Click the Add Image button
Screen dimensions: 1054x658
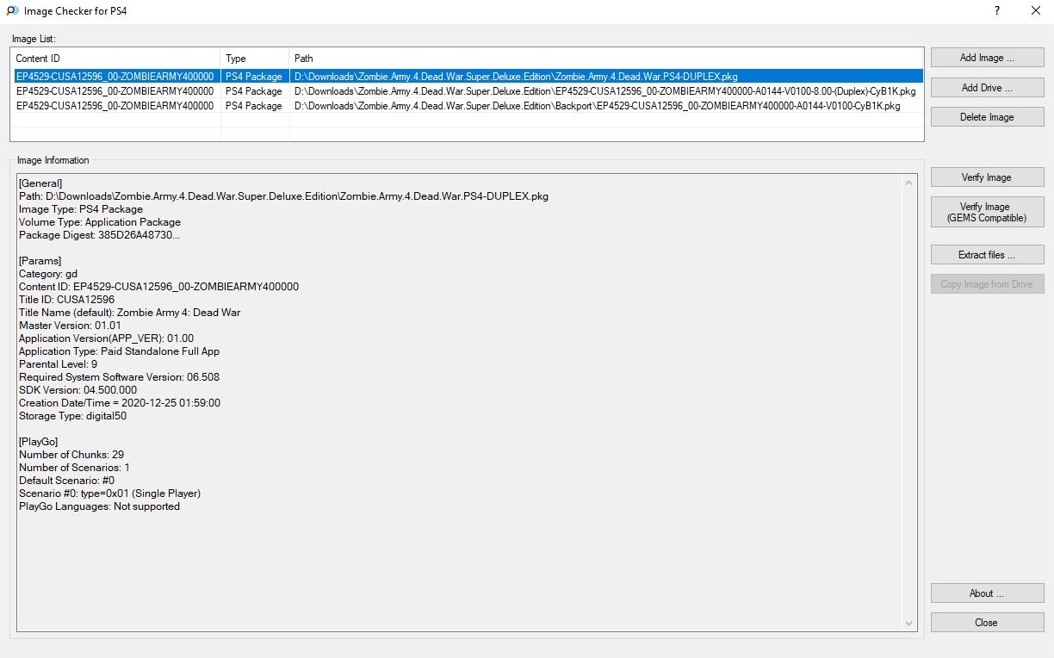pos(987,58)
